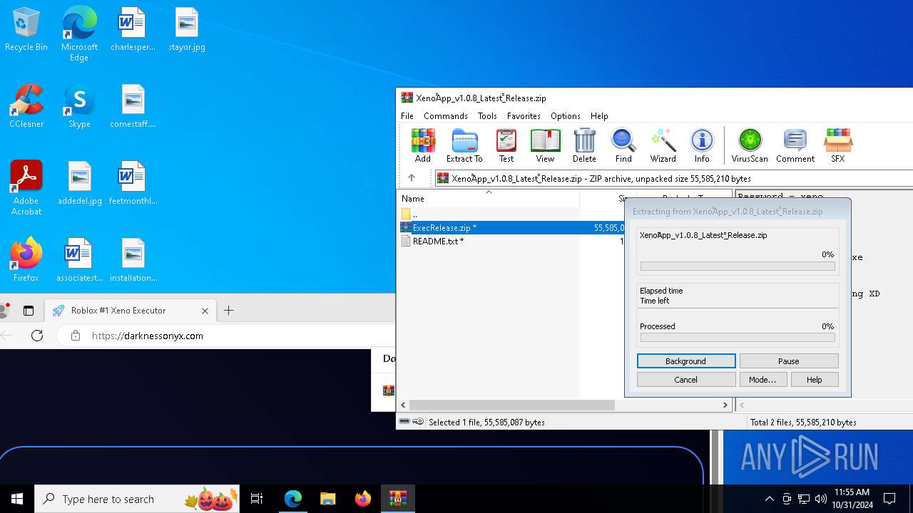Open the notification center

(889, 499)
